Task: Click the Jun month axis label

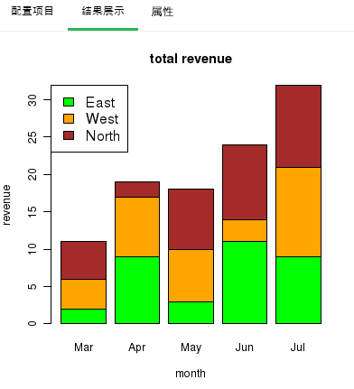Action: pyautogui.click(x=245, y=347)
